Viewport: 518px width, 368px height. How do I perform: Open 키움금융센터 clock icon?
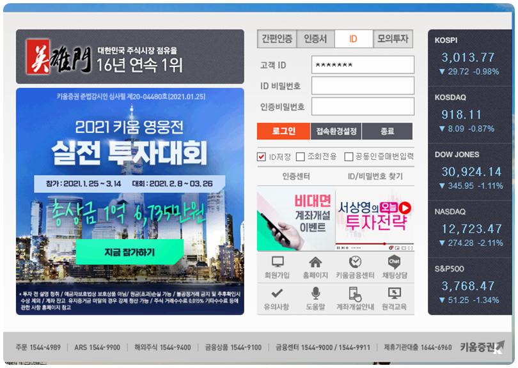[355, 262]
